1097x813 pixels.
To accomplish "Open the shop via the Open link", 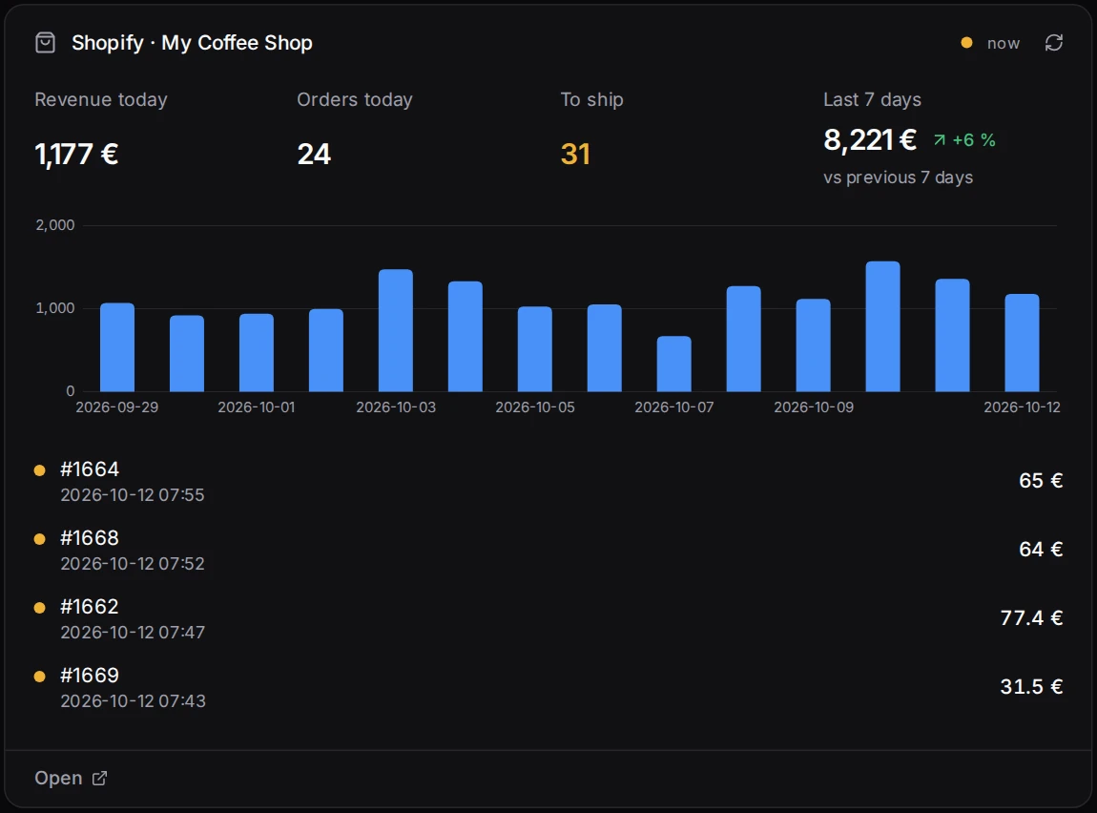I will click(71, 778).
